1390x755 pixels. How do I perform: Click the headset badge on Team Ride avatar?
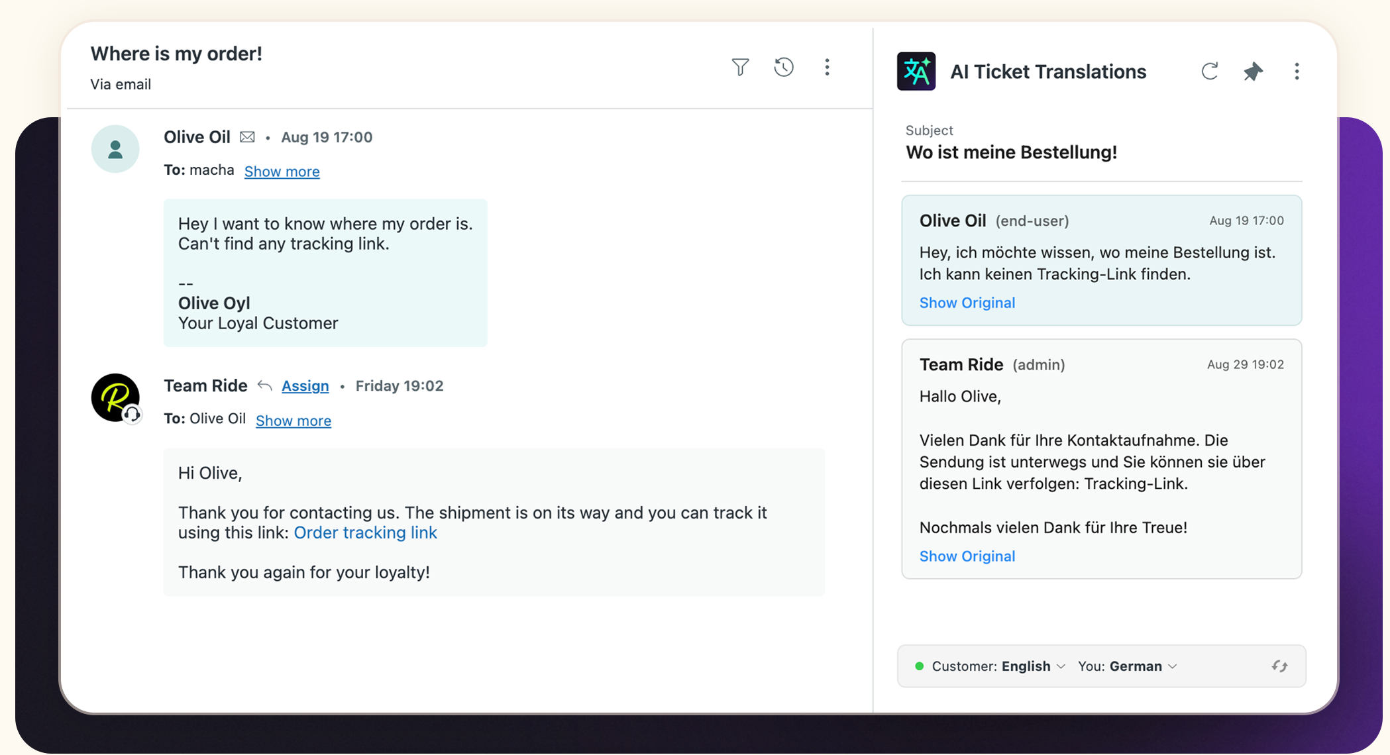(x=133, y=414)
